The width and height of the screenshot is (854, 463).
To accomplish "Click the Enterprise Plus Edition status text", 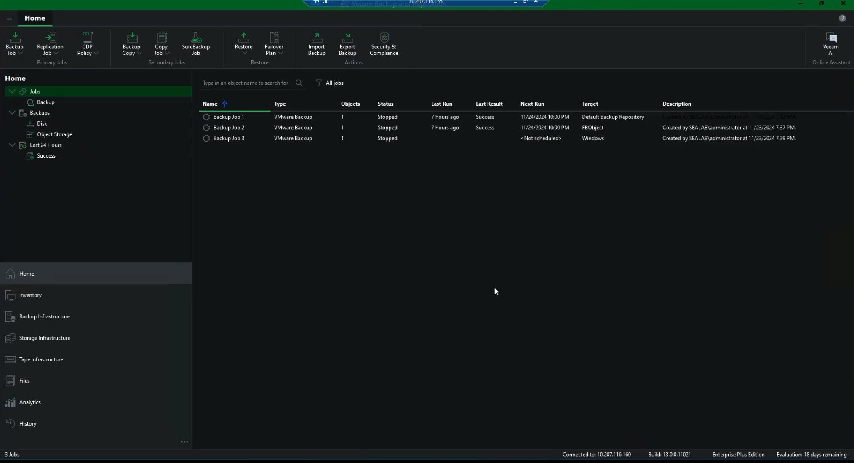I will pyautogui.click(x=738, y=455).
